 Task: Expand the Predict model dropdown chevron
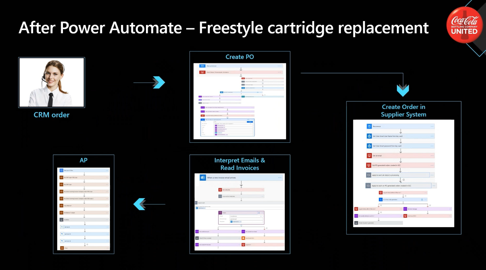(x=261, y=216)
